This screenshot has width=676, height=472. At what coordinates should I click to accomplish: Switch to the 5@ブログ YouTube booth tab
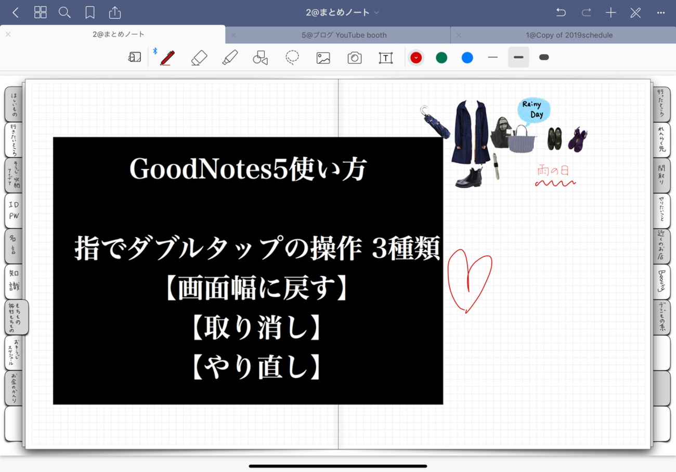344,35
